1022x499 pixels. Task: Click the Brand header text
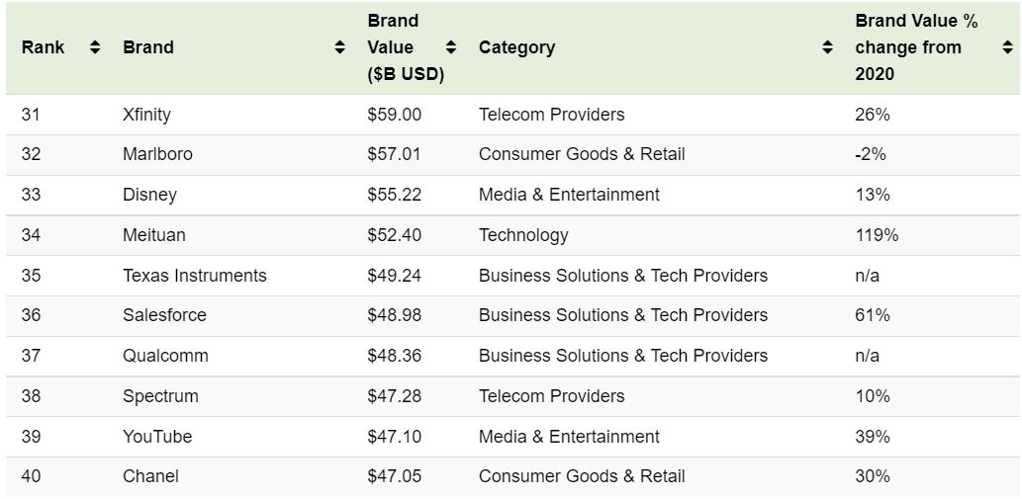148,47
